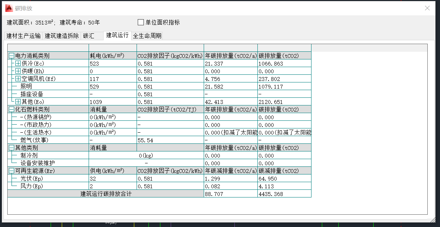440x227 pixels.
Task: Expand the 供冷(Ec) row
Action: tap(18, 64)
